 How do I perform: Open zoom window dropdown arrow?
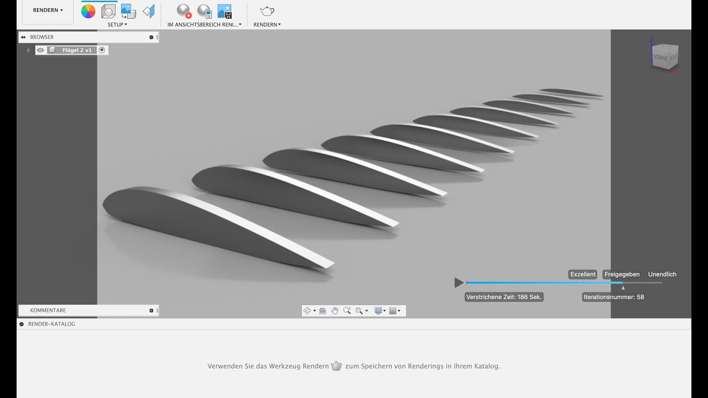(366, 311)
